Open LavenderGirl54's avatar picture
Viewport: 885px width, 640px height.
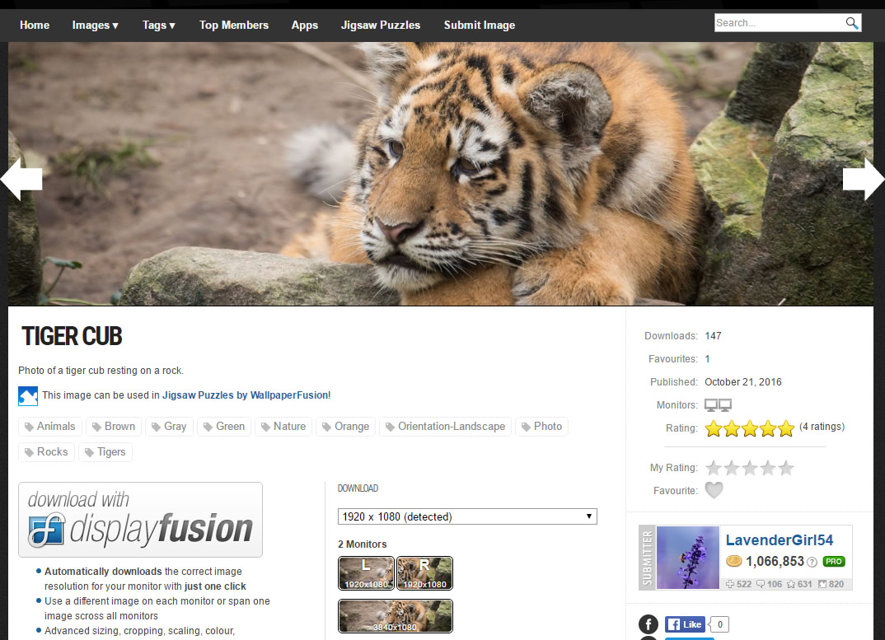point(688,558)
